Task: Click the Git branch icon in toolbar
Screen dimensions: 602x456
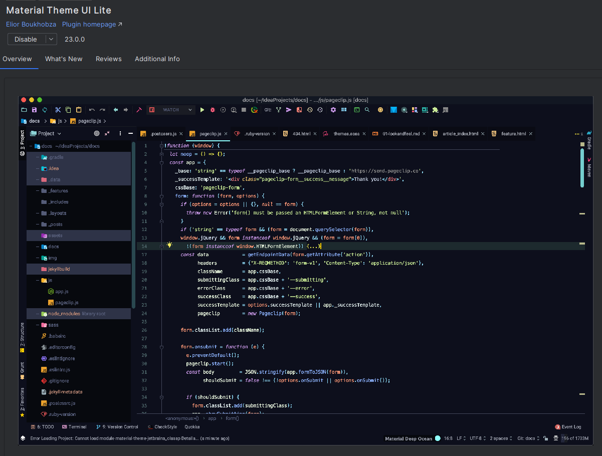Action: [x=279, y=110]
